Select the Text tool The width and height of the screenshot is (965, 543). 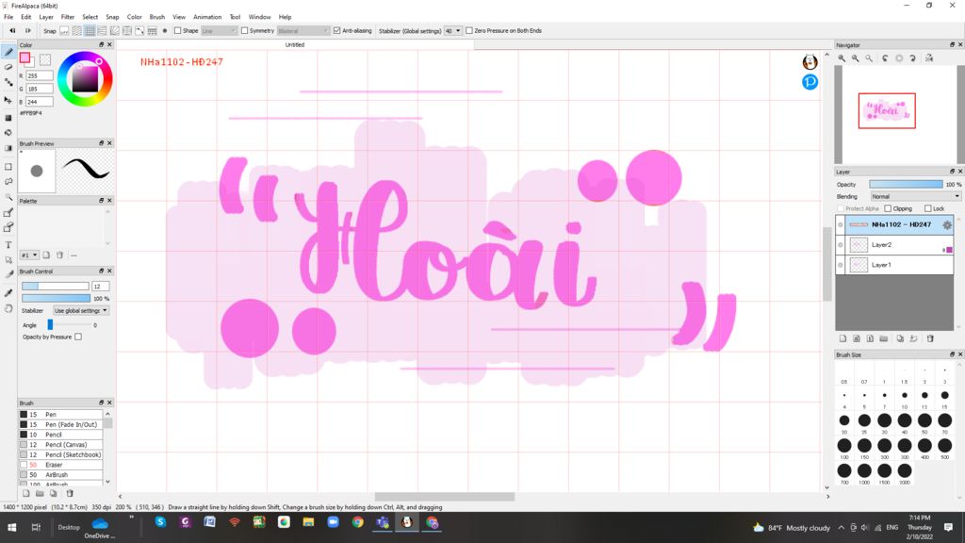8,244
